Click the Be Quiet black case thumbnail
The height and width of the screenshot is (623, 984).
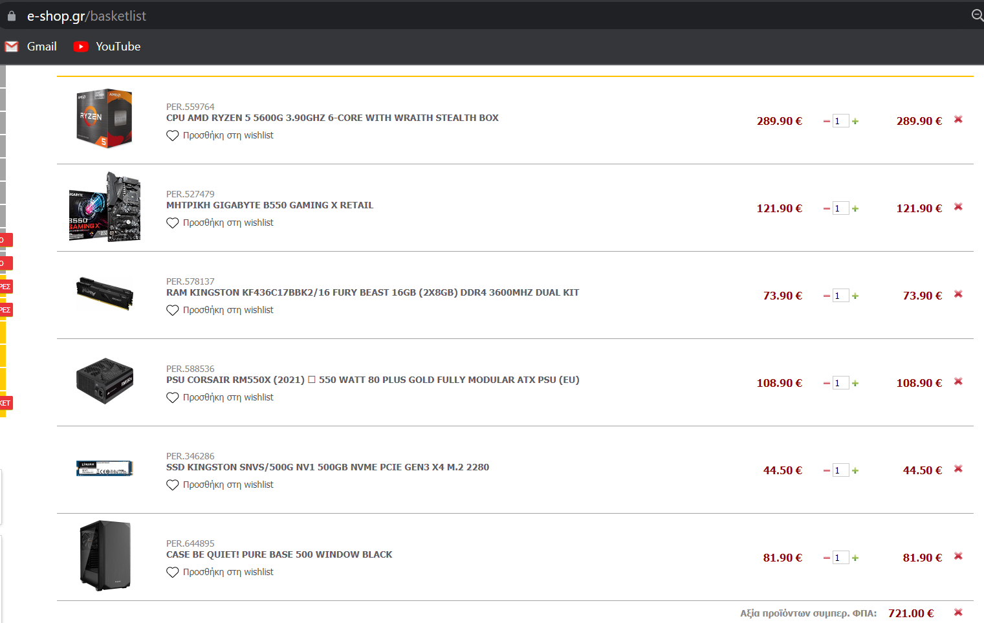click(x=104, y=556)
